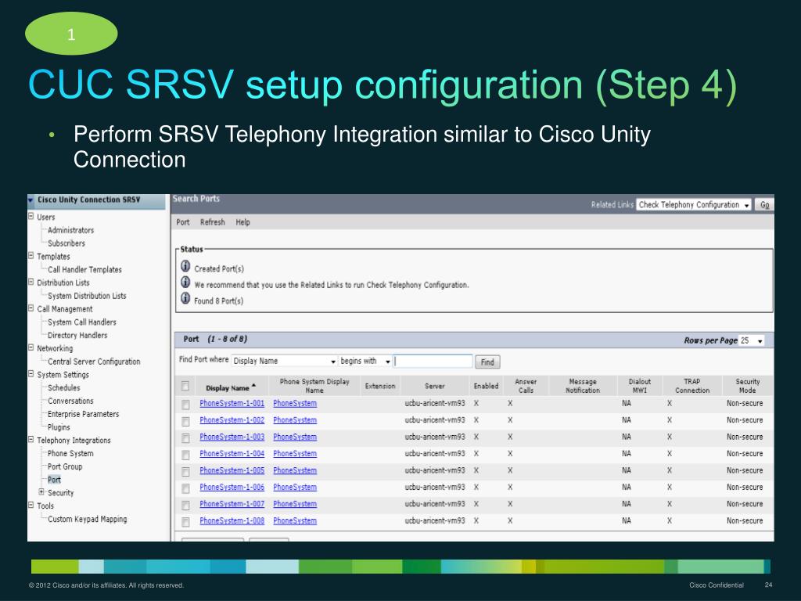The image size is (801, 601).
Task: Check the box for PhoneSystem-1-005
Action: [x=185, y=471]
